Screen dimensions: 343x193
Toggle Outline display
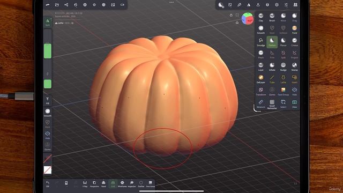141,184
